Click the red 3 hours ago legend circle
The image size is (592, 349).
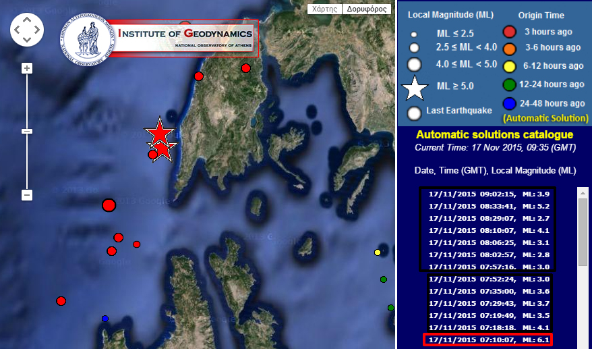point(510,32)
